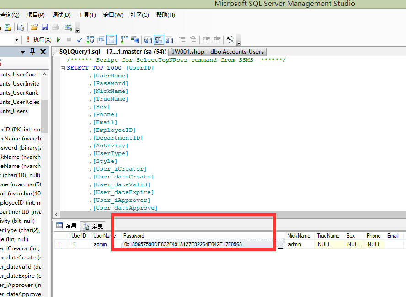The image size is (406, 297).
Task: Uncomment the selected lines
Action: pyautogui.click(x=193, y=40)
